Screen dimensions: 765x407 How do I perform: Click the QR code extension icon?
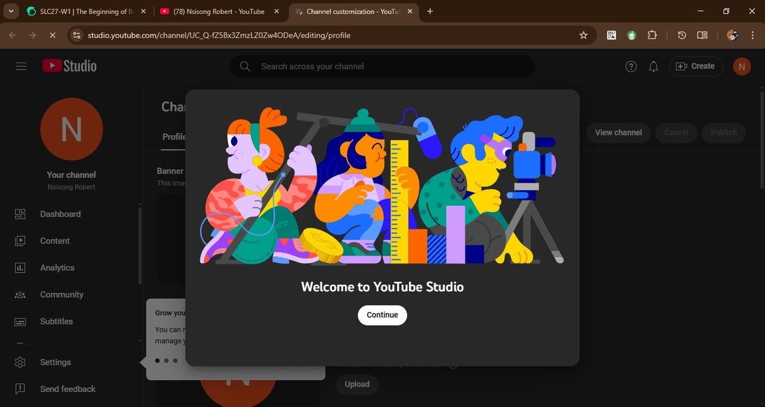[611, 35]
